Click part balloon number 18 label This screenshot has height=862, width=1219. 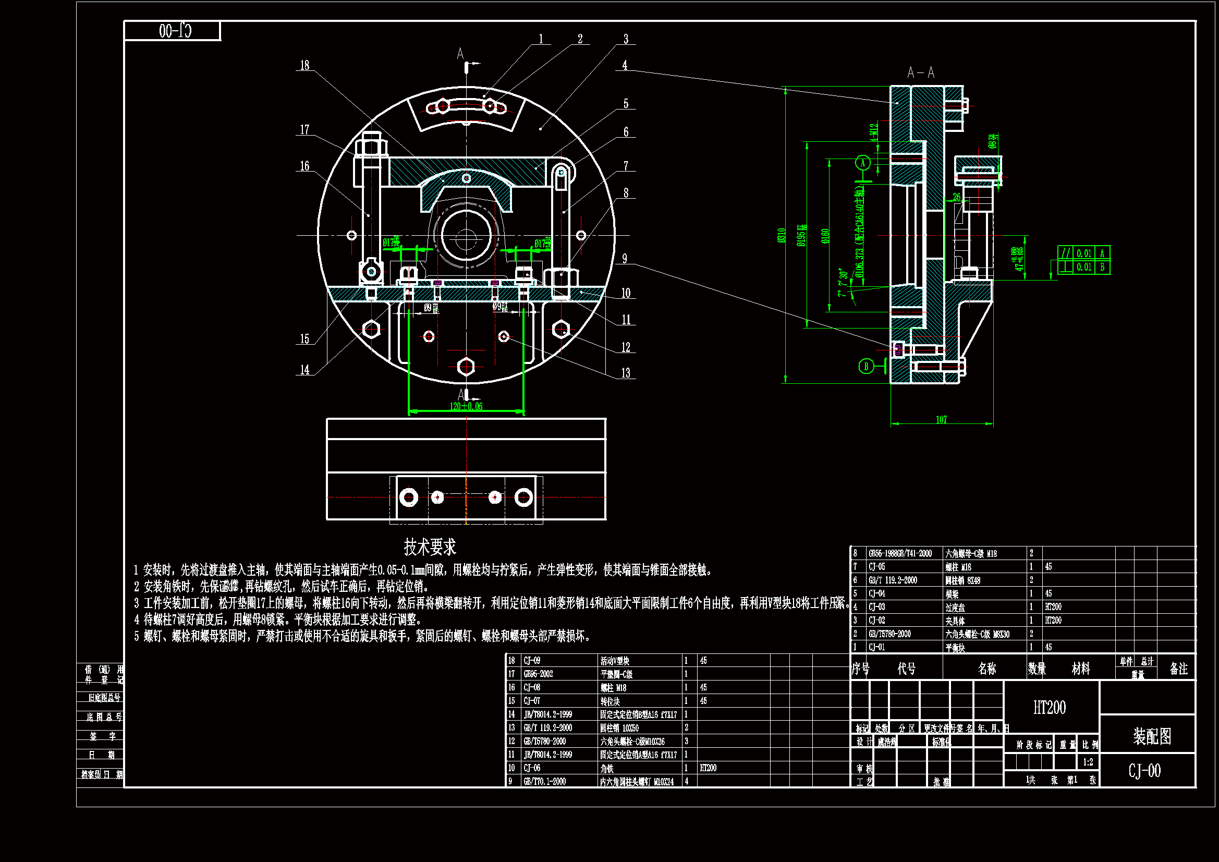click(x=304, y=65)
